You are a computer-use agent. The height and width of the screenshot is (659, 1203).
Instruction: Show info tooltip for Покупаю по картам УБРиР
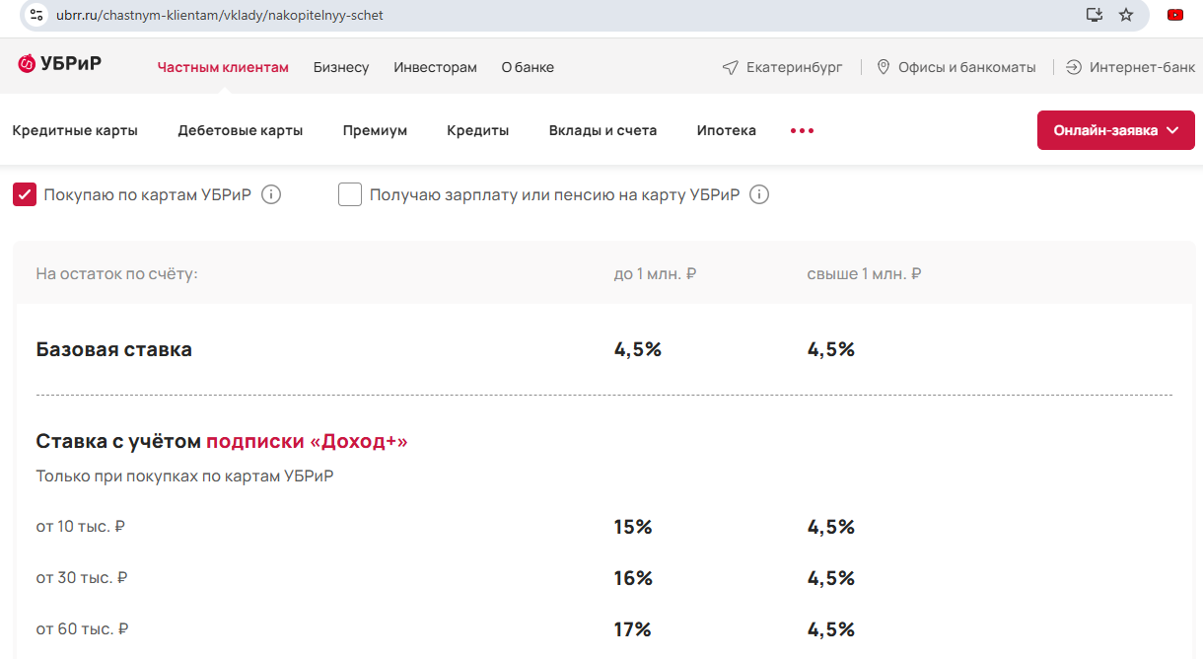coord(271,194)
